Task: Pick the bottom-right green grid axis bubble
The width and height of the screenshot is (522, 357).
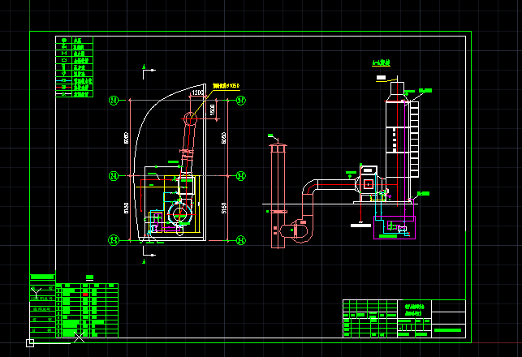Action: tap(241, 240)
